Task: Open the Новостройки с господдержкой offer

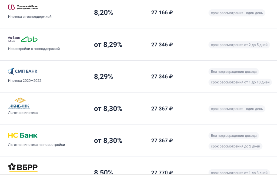Action: click(x=34, y=49)
